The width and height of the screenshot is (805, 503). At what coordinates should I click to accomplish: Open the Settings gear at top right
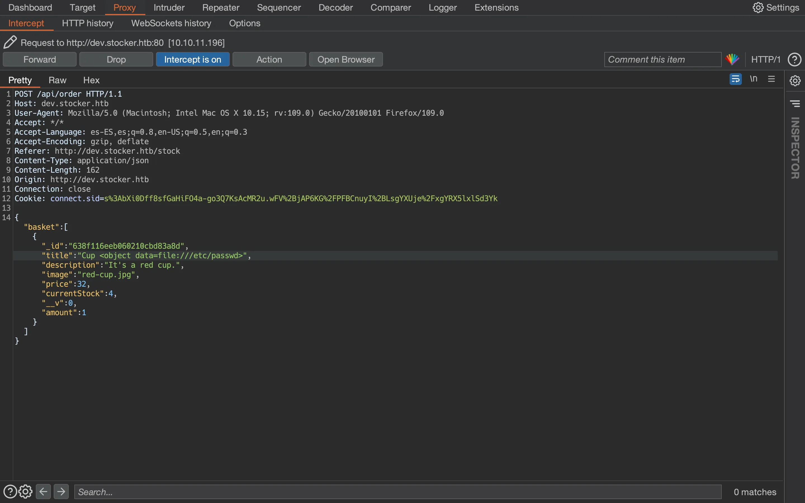pos(776,7)
